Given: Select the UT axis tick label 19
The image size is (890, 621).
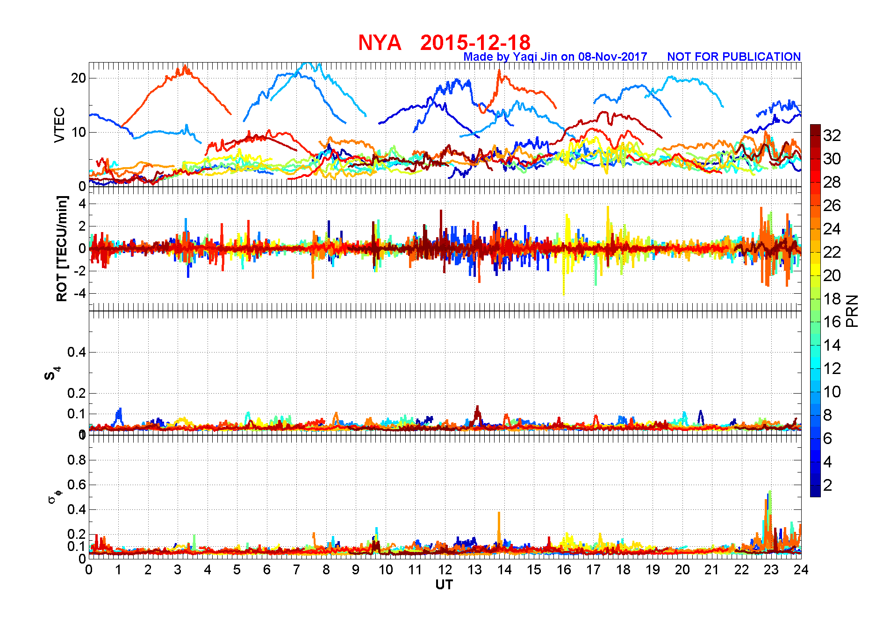Looking at the screenshot, I should tap(653, 570).
